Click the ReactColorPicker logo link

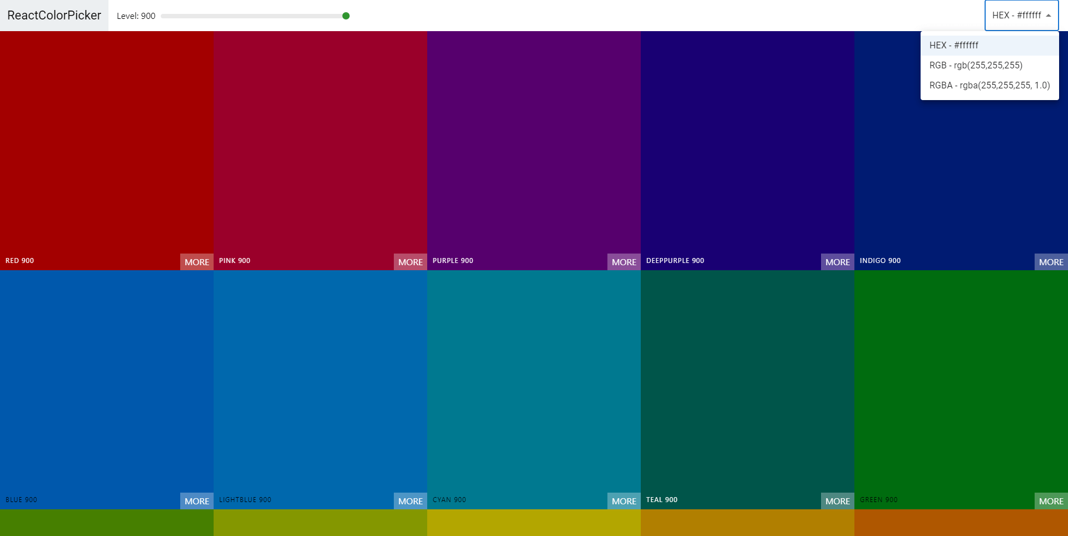(54, 16)
